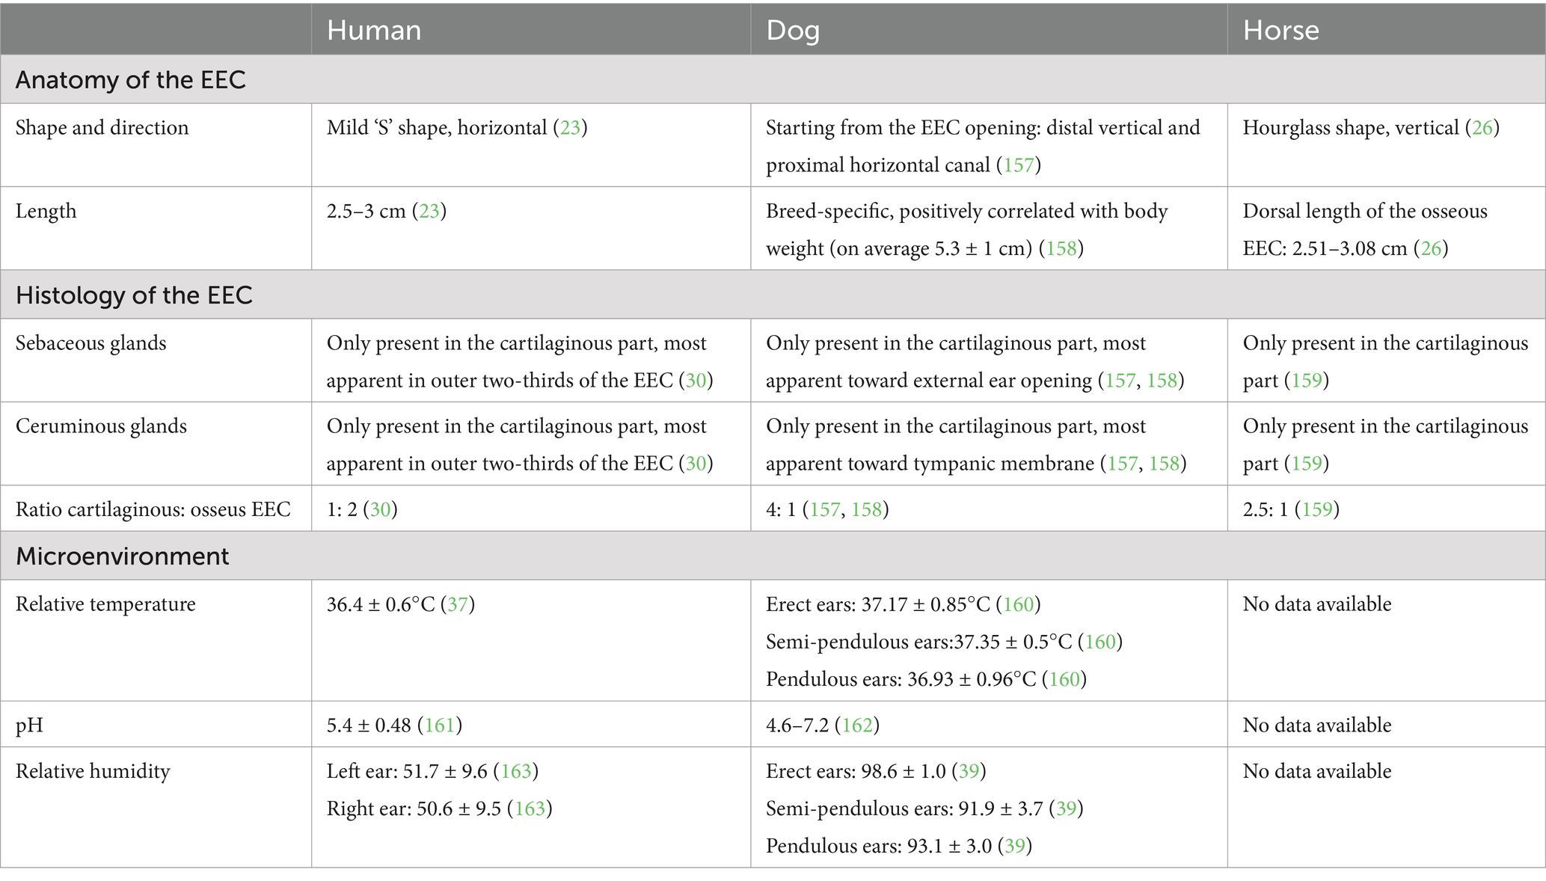Open reference 30 next to the 1: 2 ratio

click(x=381, y=510)
